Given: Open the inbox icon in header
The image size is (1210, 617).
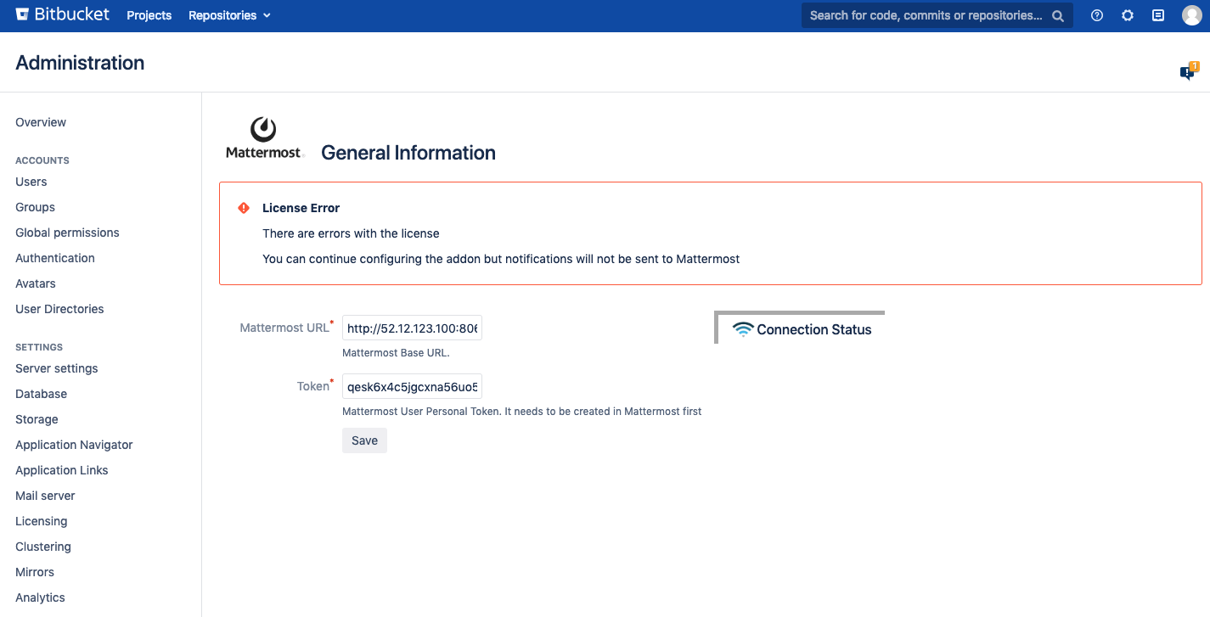Looking at the screenshot, I should 1158,15.
